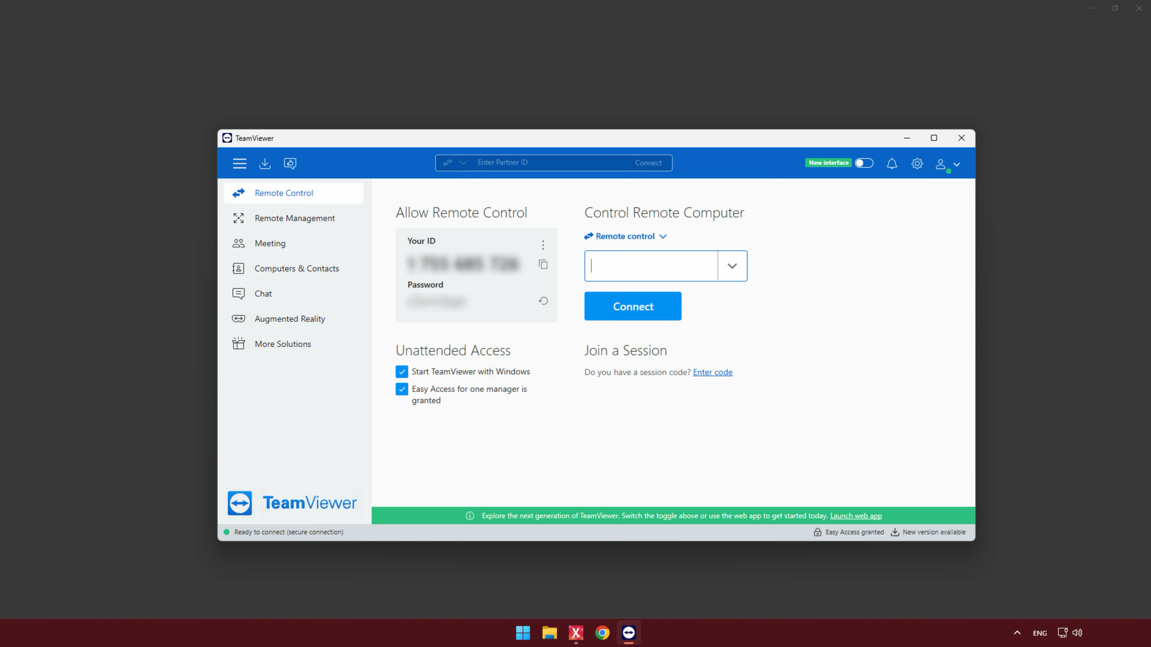Viewport: 1151px width, 647px height.
Task: Uncheck Easy Access for one manager
Action: tap(402, 389)
